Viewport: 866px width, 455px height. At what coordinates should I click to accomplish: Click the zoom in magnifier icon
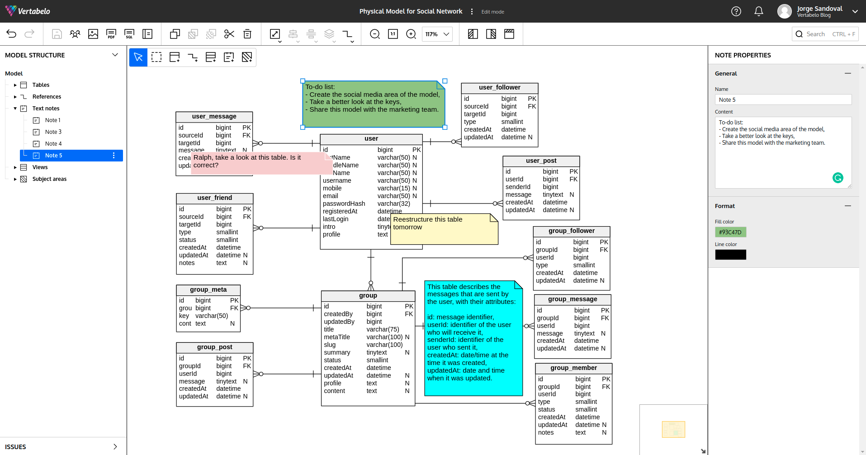[411, 34]
